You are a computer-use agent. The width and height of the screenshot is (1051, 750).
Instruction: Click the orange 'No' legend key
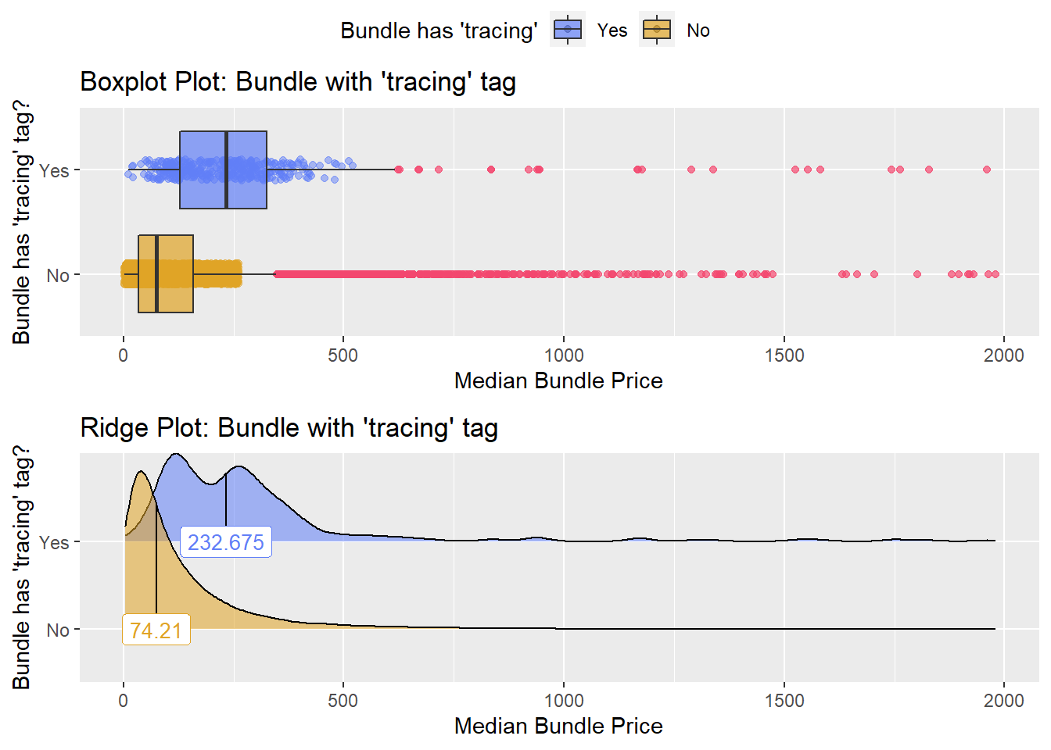657,30
